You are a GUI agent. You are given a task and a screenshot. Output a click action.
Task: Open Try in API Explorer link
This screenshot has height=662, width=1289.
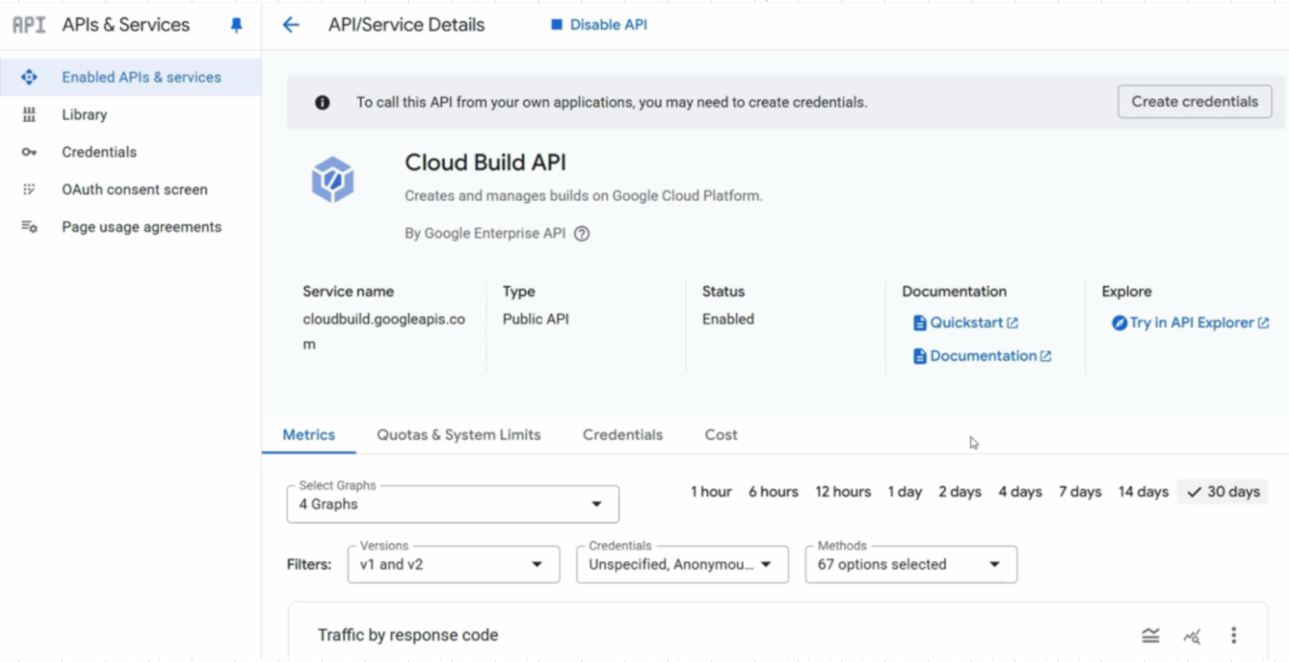coord(1191,323)
